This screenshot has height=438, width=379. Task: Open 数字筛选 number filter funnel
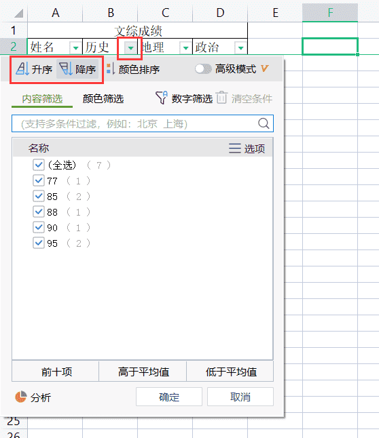[162, 98]
